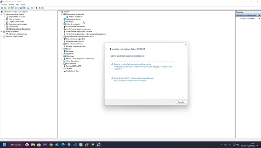Expand Colas de impresión category
Viewport: 261px width, 148px height.
pos(62,24)
